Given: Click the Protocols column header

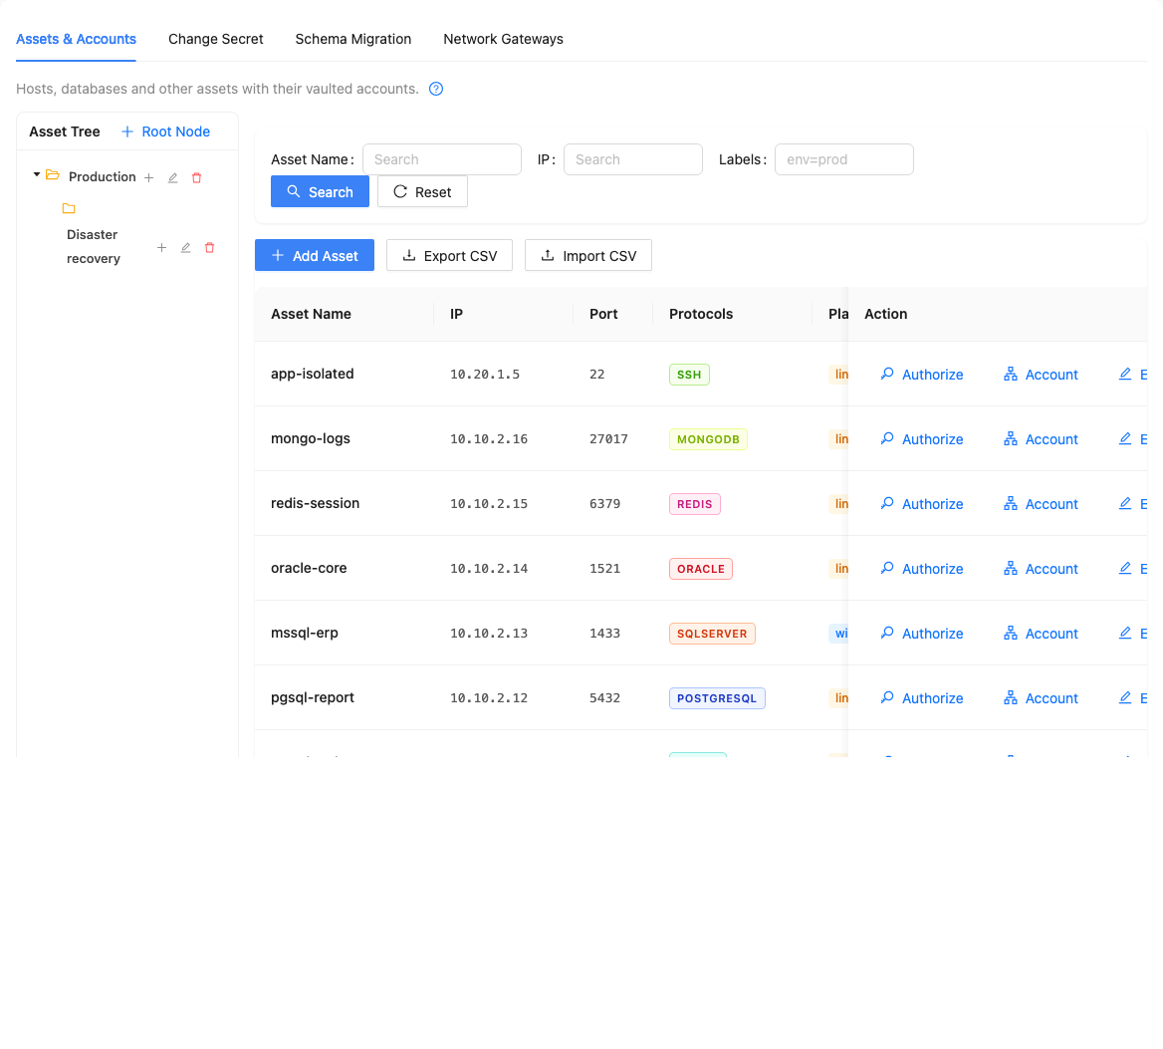Looking at the screenshot, I should coord(701,314).
